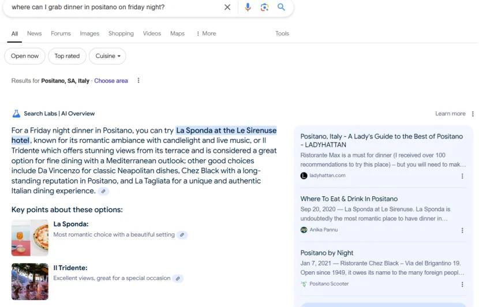Viewport: 479px width, 307px height.
Task: Click the Il Tridente: heading
Action: [70, 268]
